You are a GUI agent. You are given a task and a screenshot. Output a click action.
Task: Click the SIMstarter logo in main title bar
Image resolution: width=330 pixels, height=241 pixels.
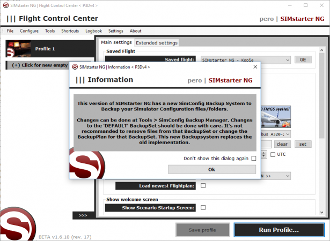(6, 5)
